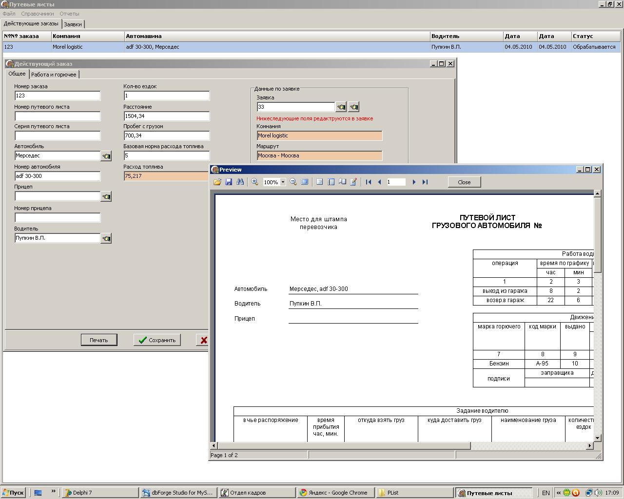Open Delphi 7 from the taskbar
This screenshot has width=624, height=499.
pyautogui.click(x=101, y=493)
